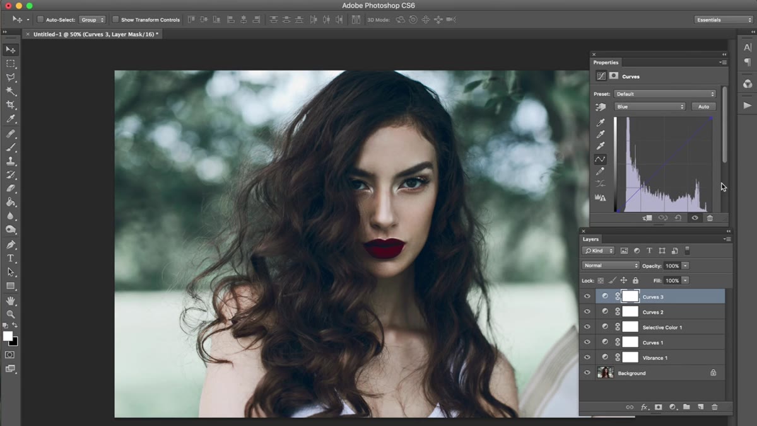Click the foreground color swatch
Screen dimensions: 757x426
8,337
